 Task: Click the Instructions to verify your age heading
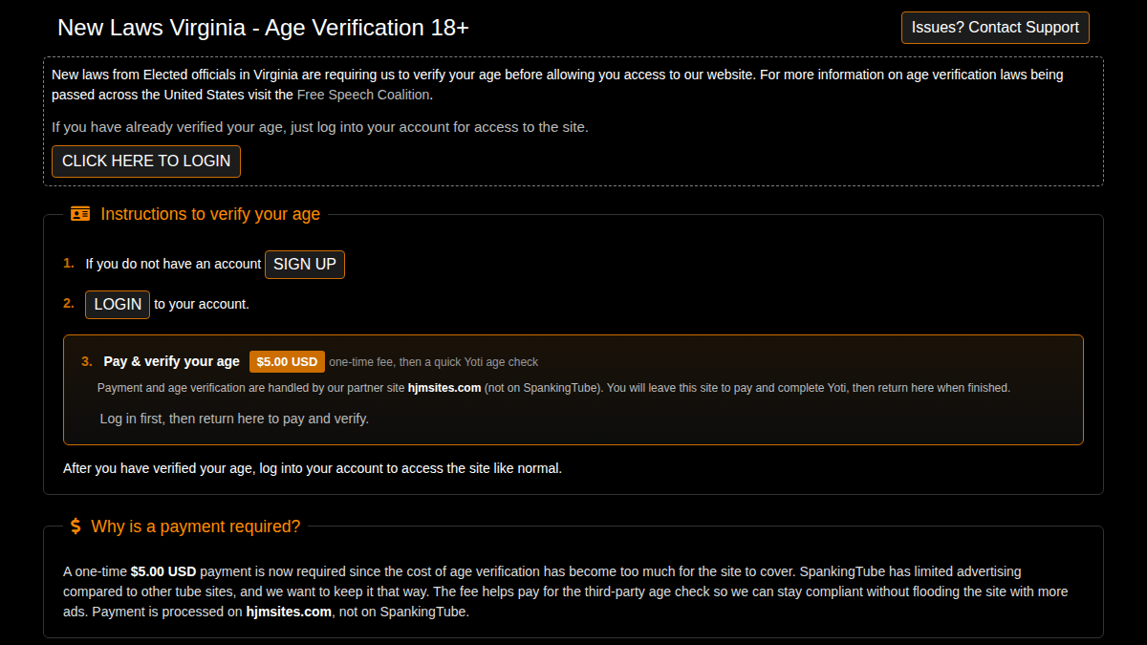pos(210,214)
